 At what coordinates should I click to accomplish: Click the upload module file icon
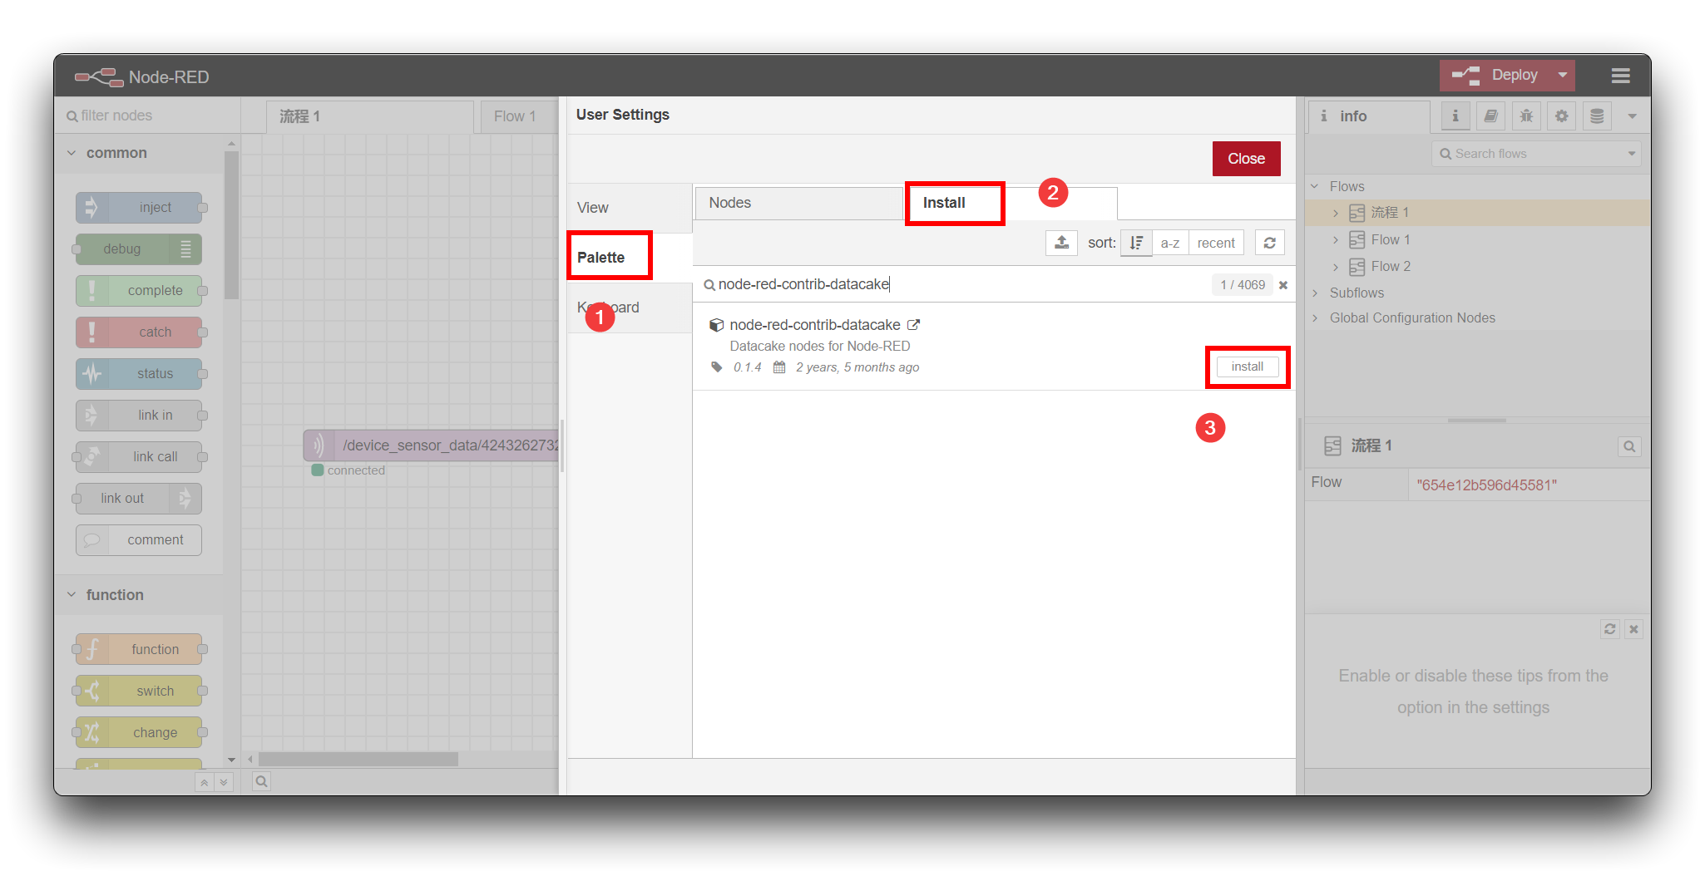click(x=1061, y=243)
